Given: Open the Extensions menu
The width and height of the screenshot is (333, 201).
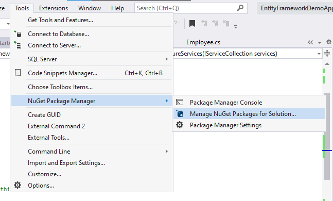Looking at the screenshot, I should click(54, 8).
